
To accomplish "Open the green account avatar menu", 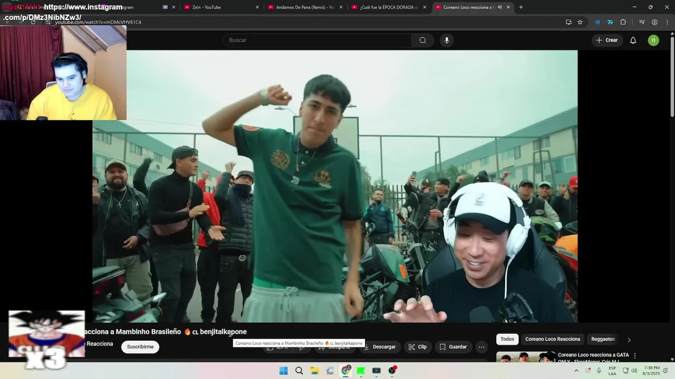I will (x=653, y=41).
